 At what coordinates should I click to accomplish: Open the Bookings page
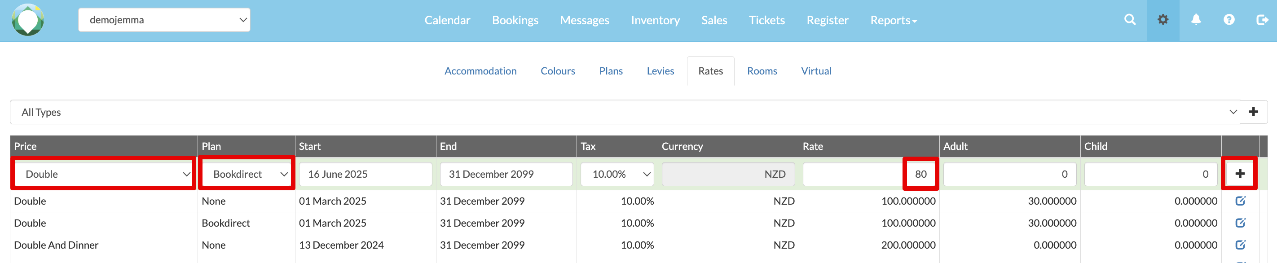coord(515,20)
